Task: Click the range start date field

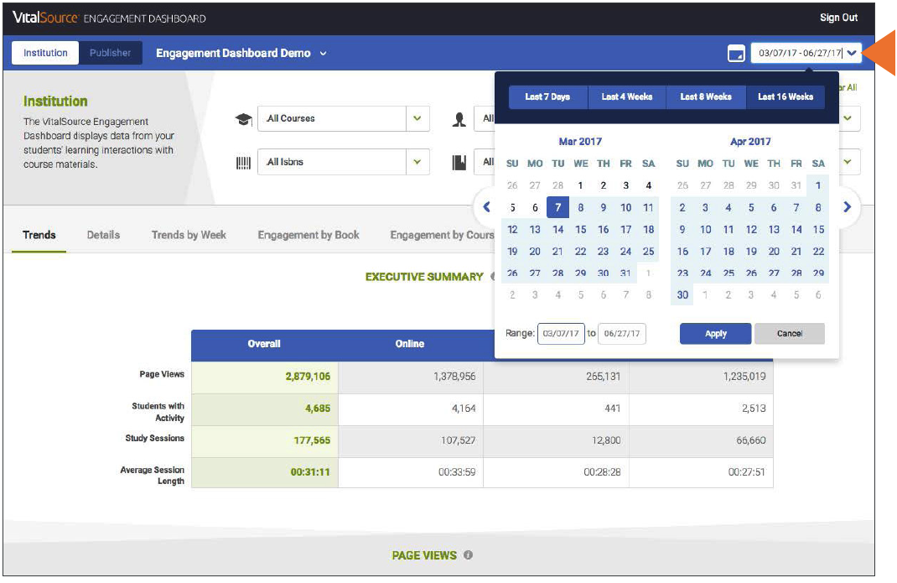Action: 561,334
